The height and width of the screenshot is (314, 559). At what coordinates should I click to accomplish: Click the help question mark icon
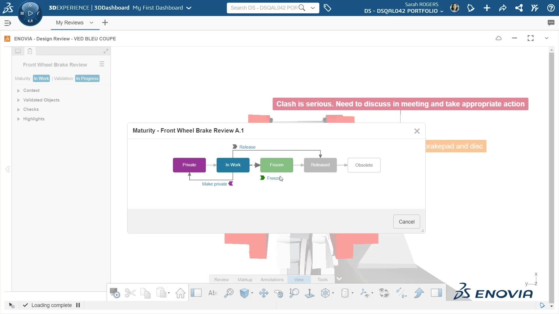(551, 8)
